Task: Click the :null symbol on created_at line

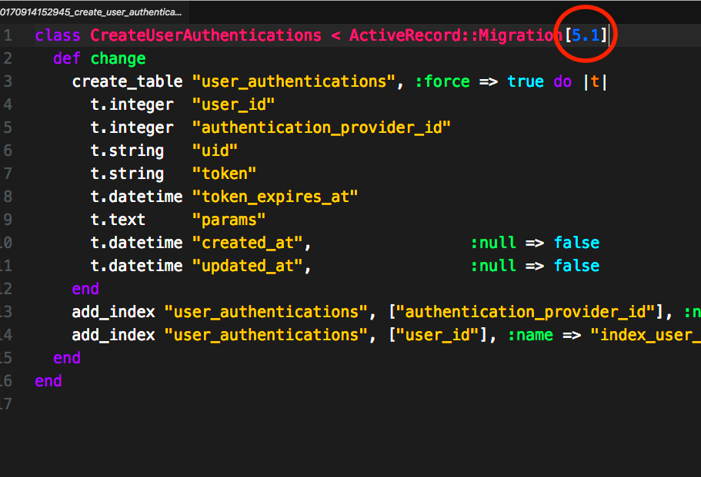Action: [493, 242]
